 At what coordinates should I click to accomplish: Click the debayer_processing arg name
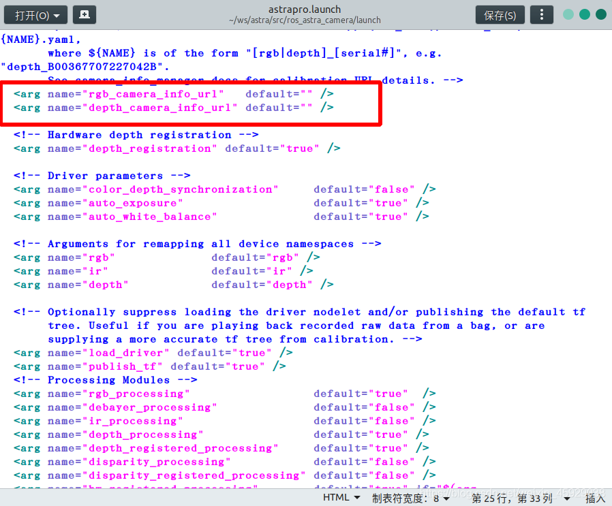[x=149, y=407]
